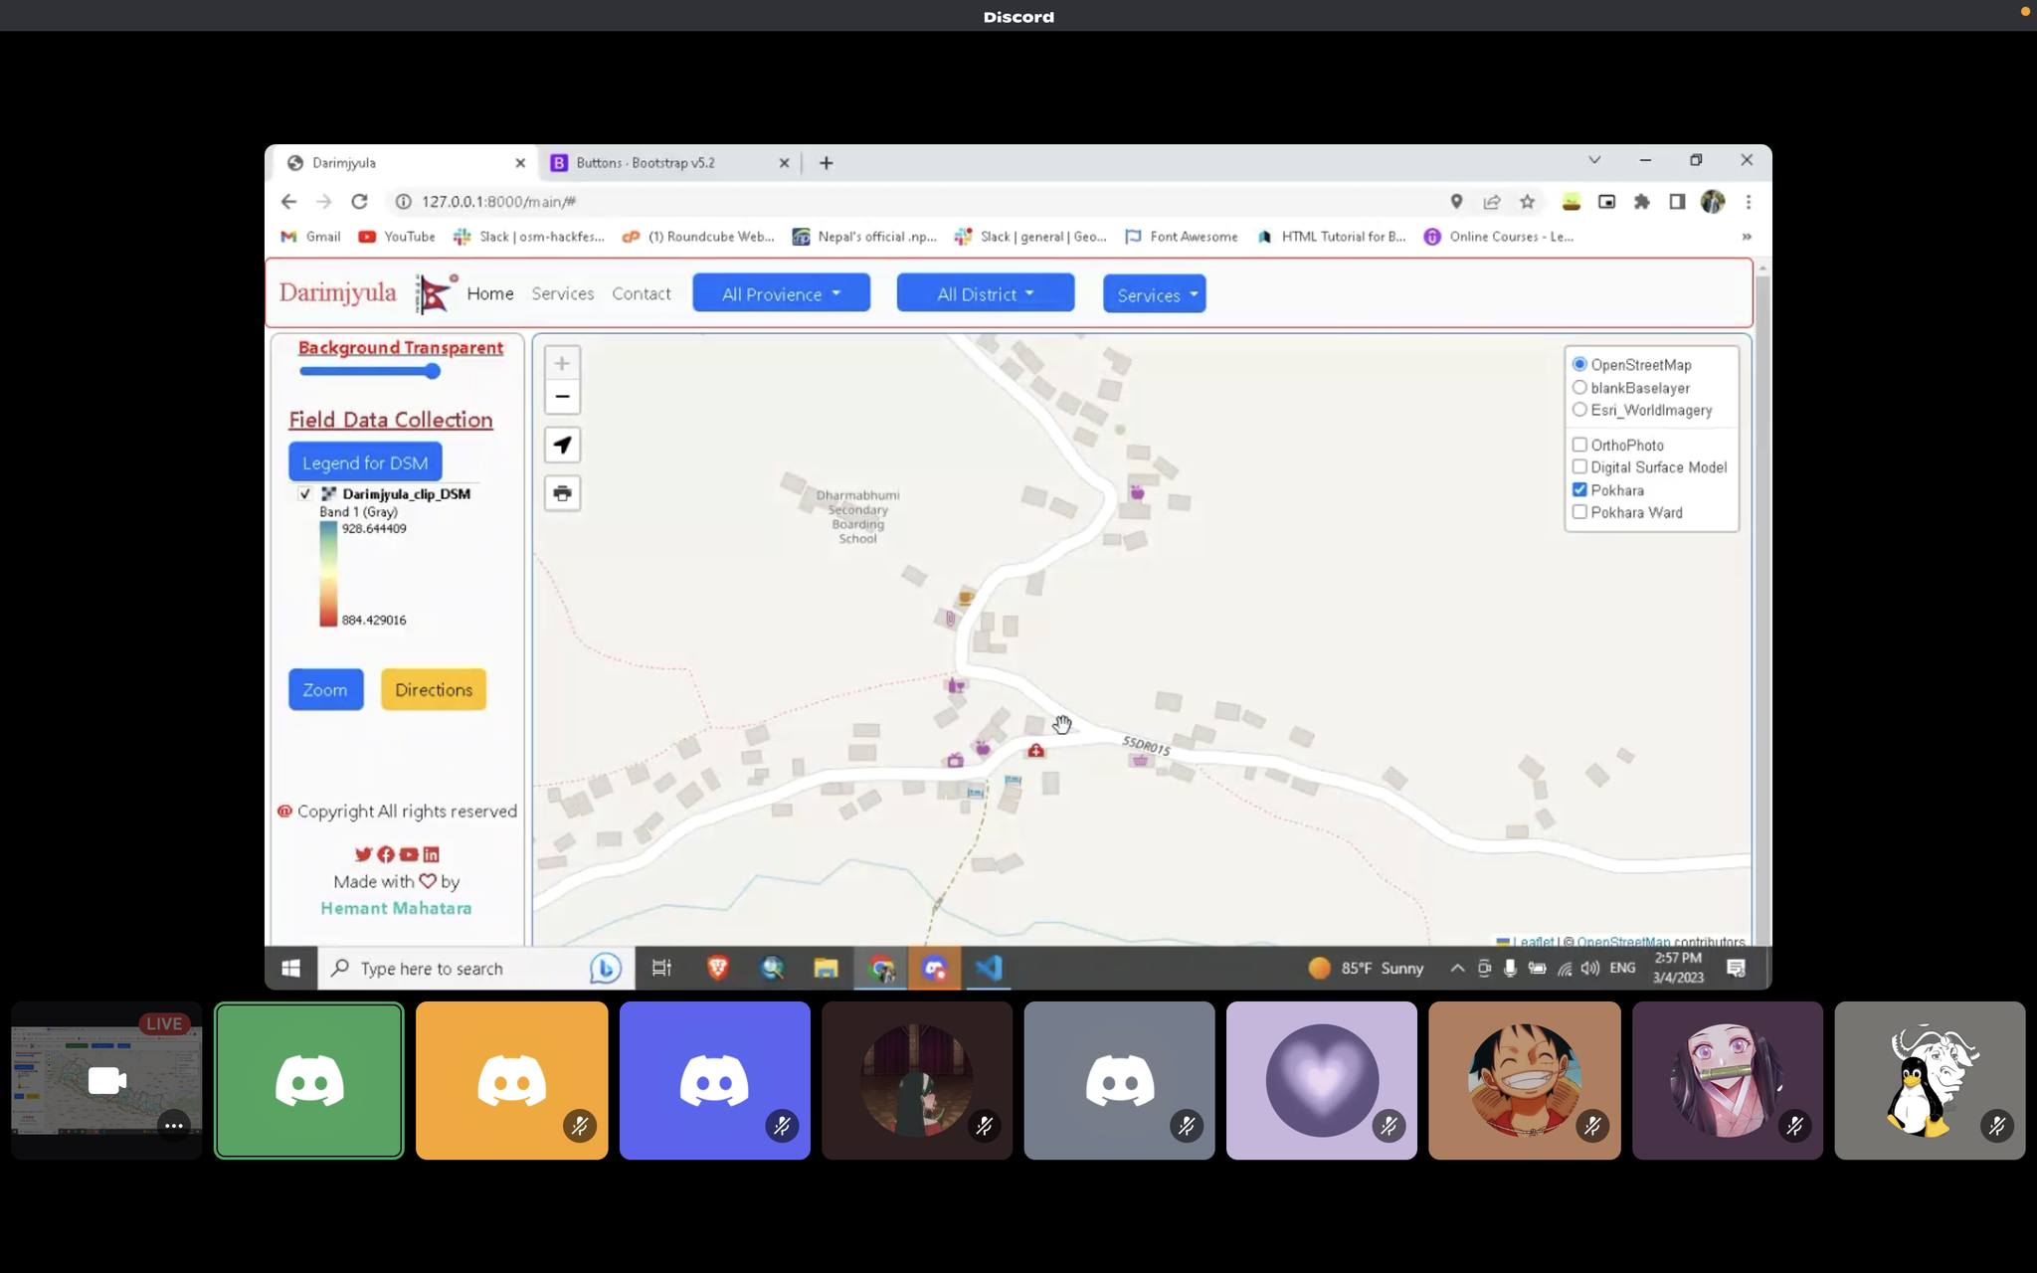Expand the blue Services dropdown button
2037x1273 pixels.
click(1154, 294)
